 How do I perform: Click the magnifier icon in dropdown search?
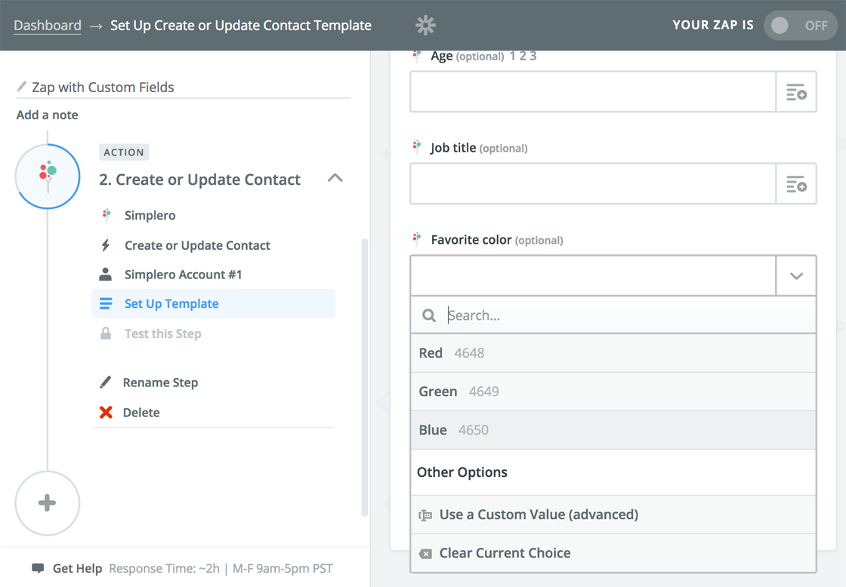point(429,315)
